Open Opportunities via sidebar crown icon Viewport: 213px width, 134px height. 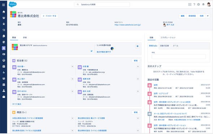pyautogui.click(x=4, y=18)
